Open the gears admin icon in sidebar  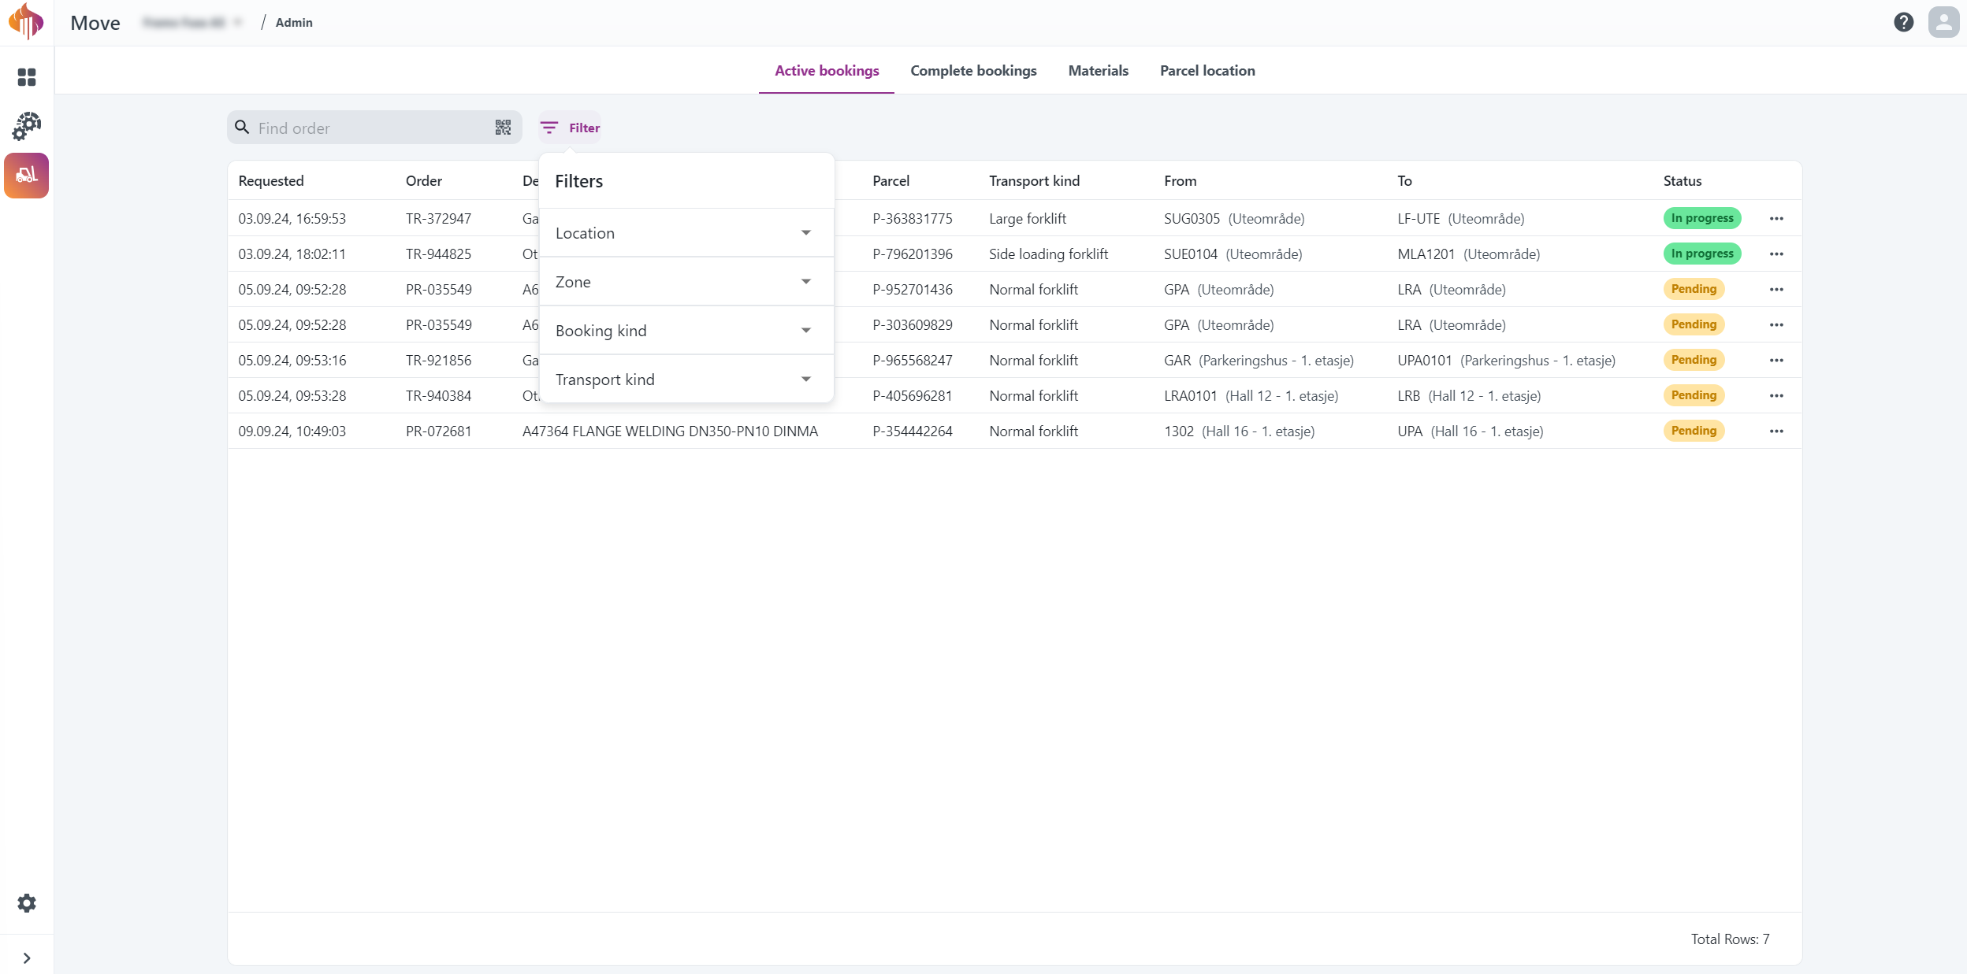27,126
